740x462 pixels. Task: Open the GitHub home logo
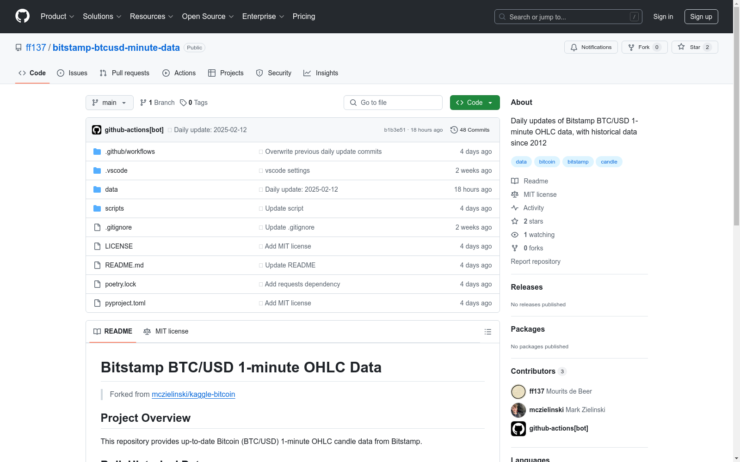point(22,16)
